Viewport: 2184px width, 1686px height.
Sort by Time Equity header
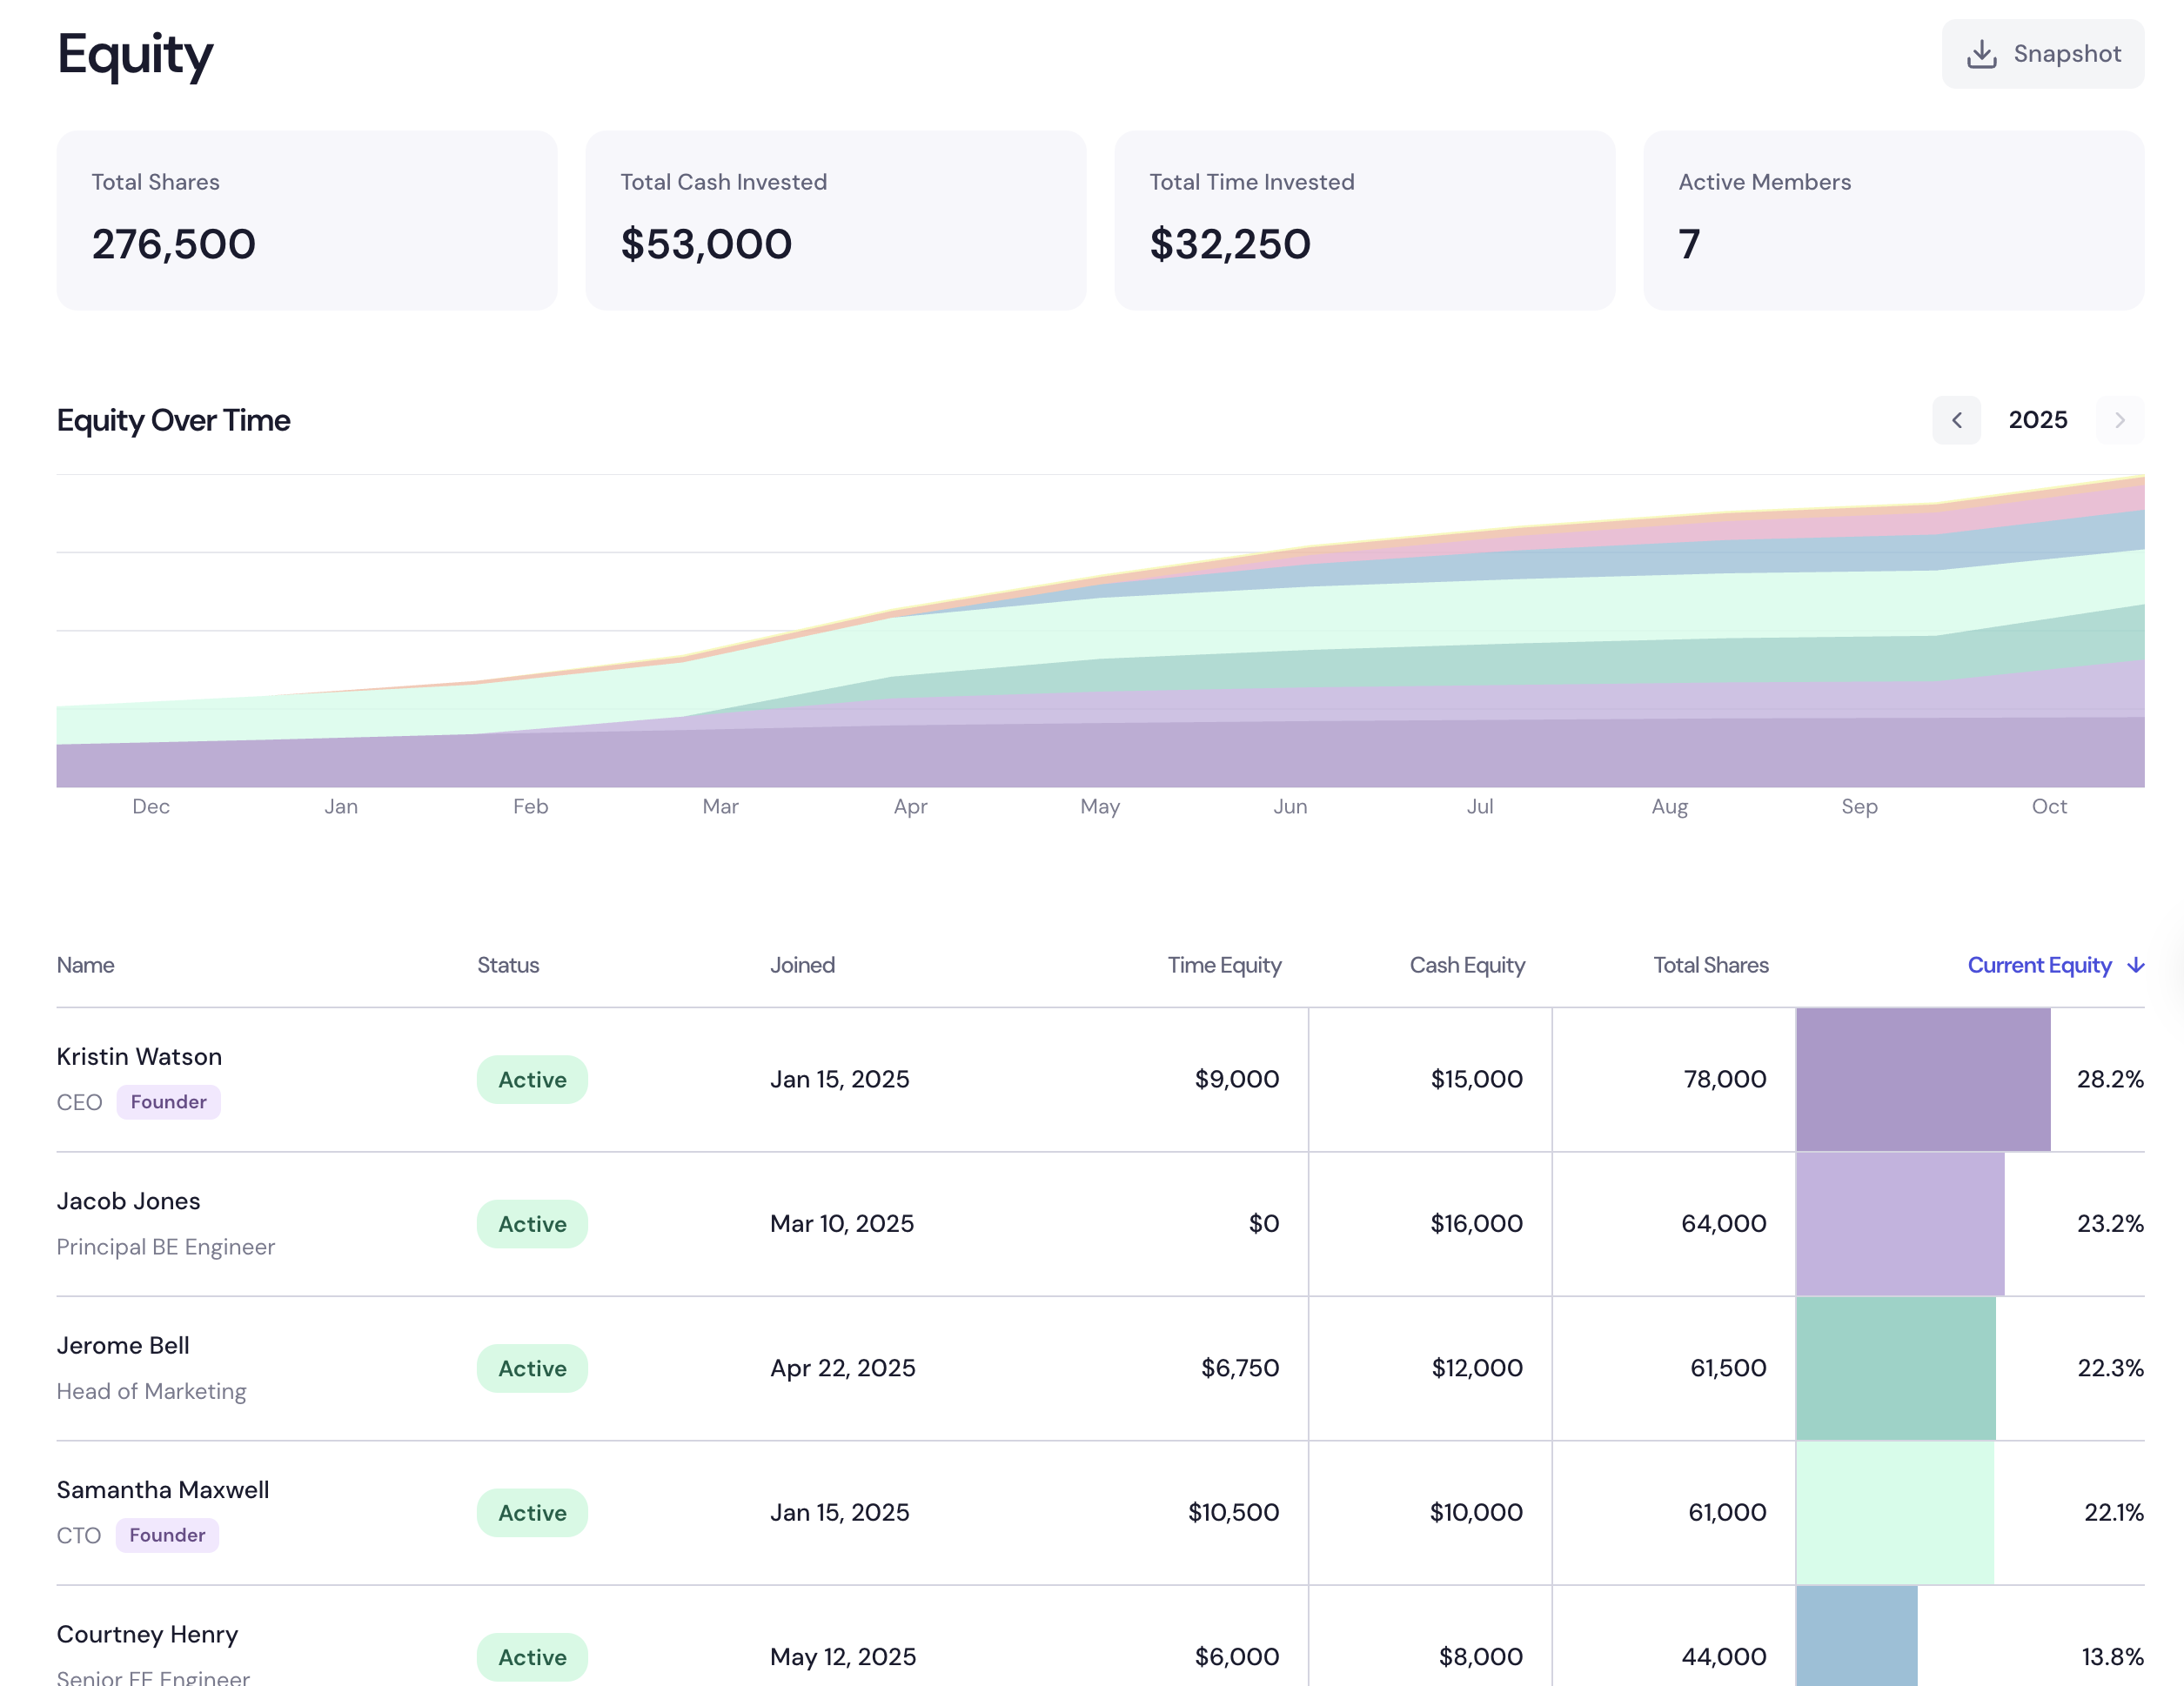[1224, 965]
